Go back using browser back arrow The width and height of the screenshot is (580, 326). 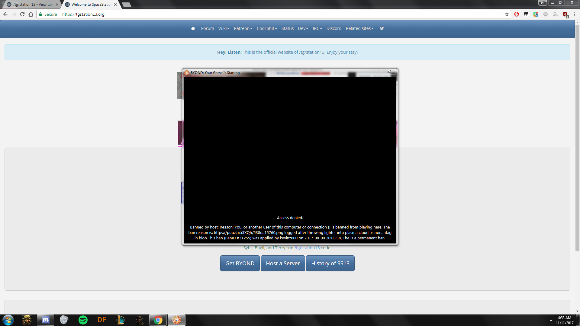point(5,14)
